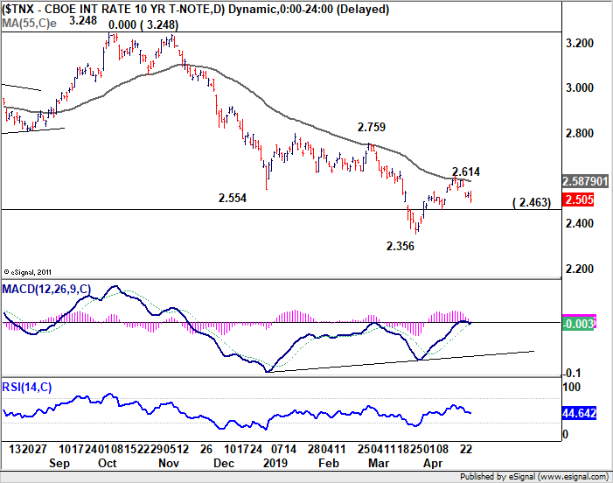Select the 2.614 peak annotation
Screen dimensions: 613x483
coord(465,171)
